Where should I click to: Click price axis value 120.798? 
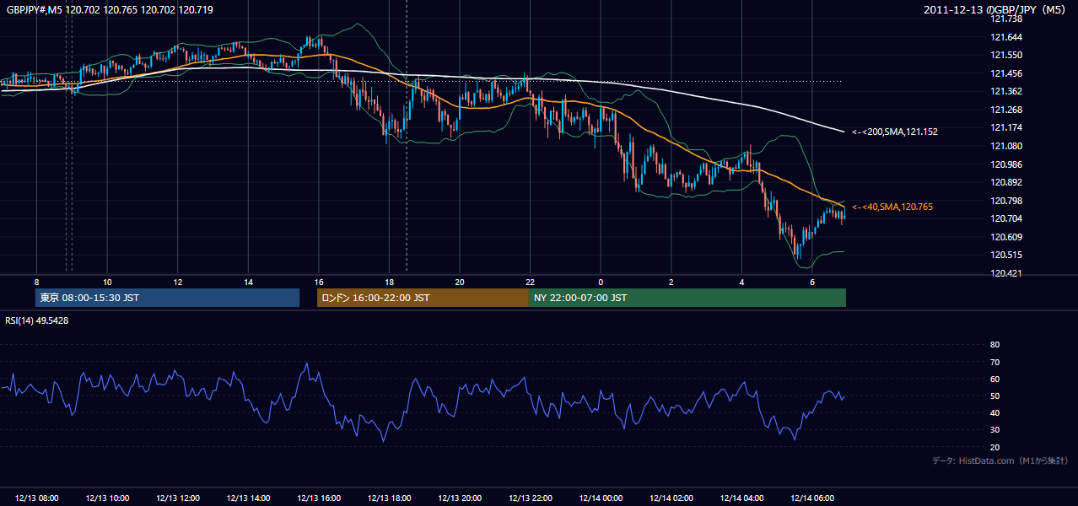pyautogui.click(x=1005, y=201)
